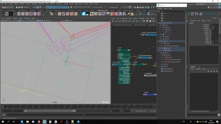Click the last layer editor arrow icon
This screenshot has width=221, height=124.
point(217,71)
